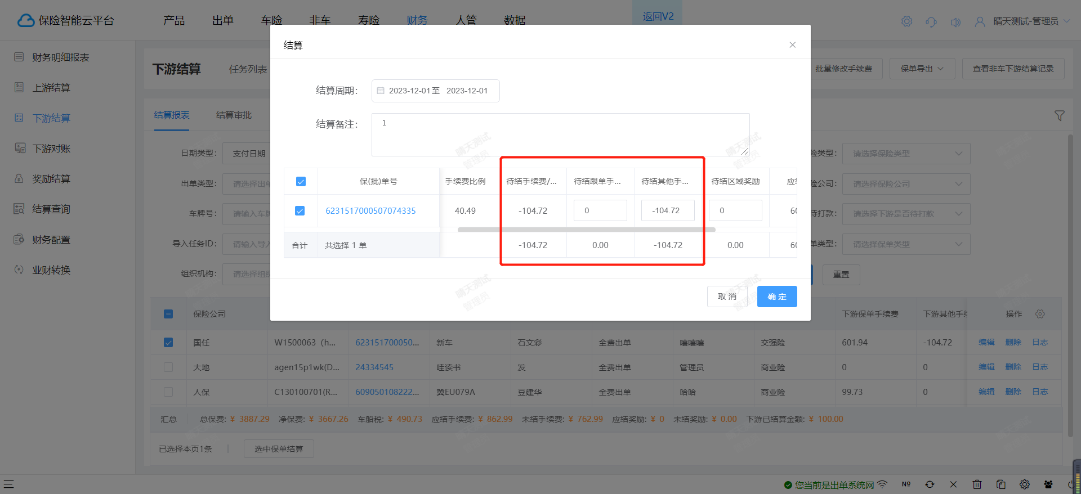Screen dimensions: 1081x494
Task: Click the 重置 button
Action: 841,275
